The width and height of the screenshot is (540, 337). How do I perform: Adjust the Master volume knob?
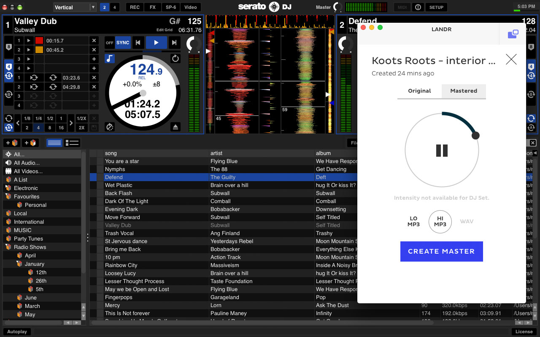[338, 7]
